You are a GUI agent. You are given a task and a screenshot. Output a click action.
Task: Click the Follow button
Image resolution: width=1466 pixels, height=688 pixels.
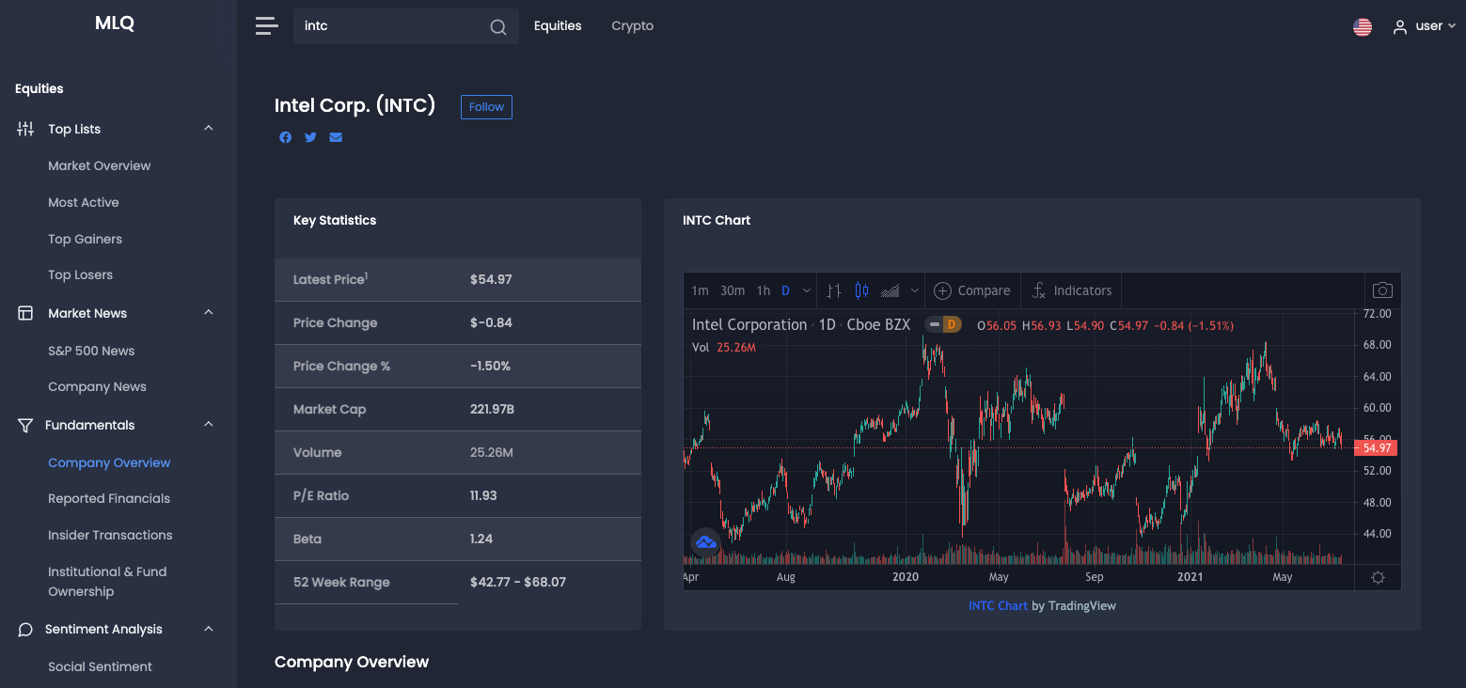coord(486,107)
